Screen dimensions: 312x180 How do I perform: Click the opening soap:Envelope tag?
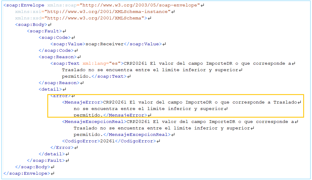(24, 5)
